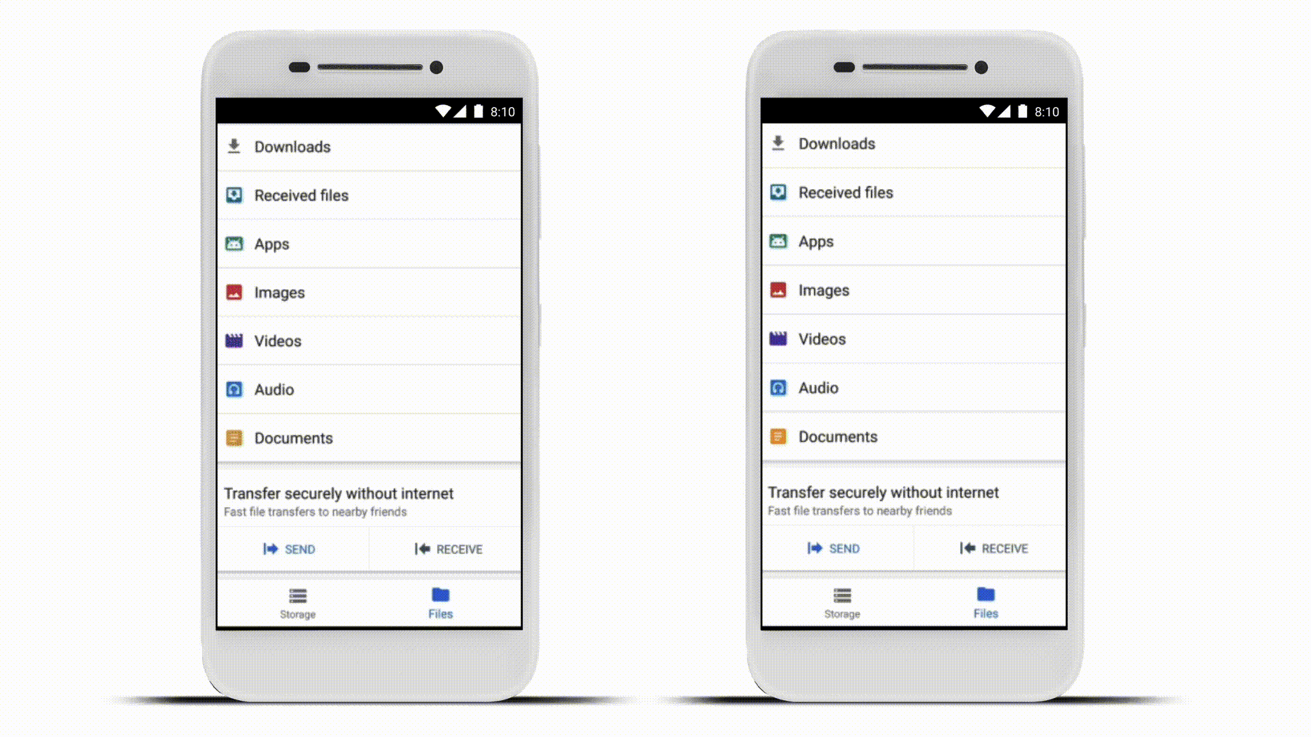1311x737 pixels.
Task: Select Storage bottom navigation item
Action: [297, 602]
